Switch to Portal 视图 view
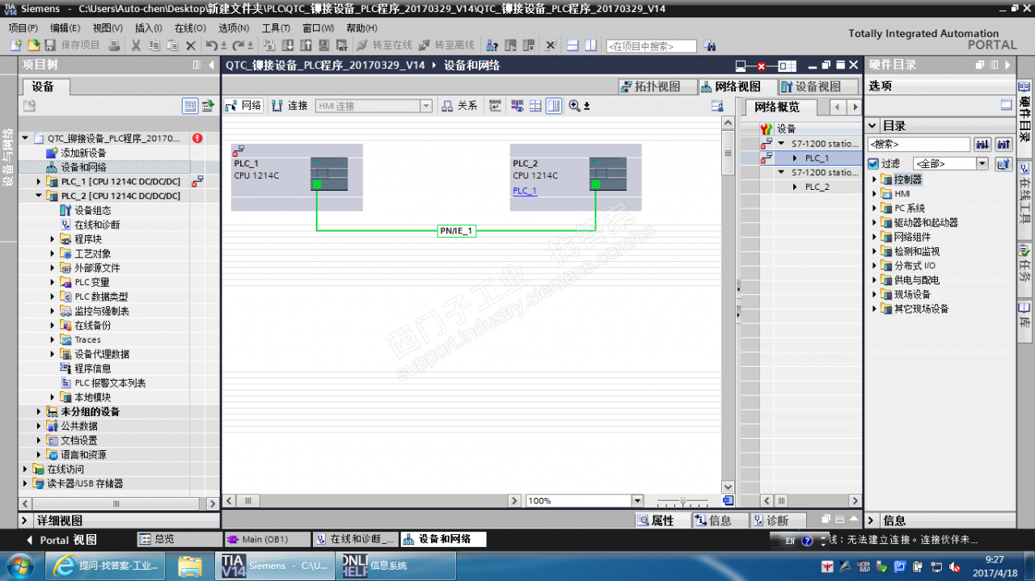 [61, 540]
